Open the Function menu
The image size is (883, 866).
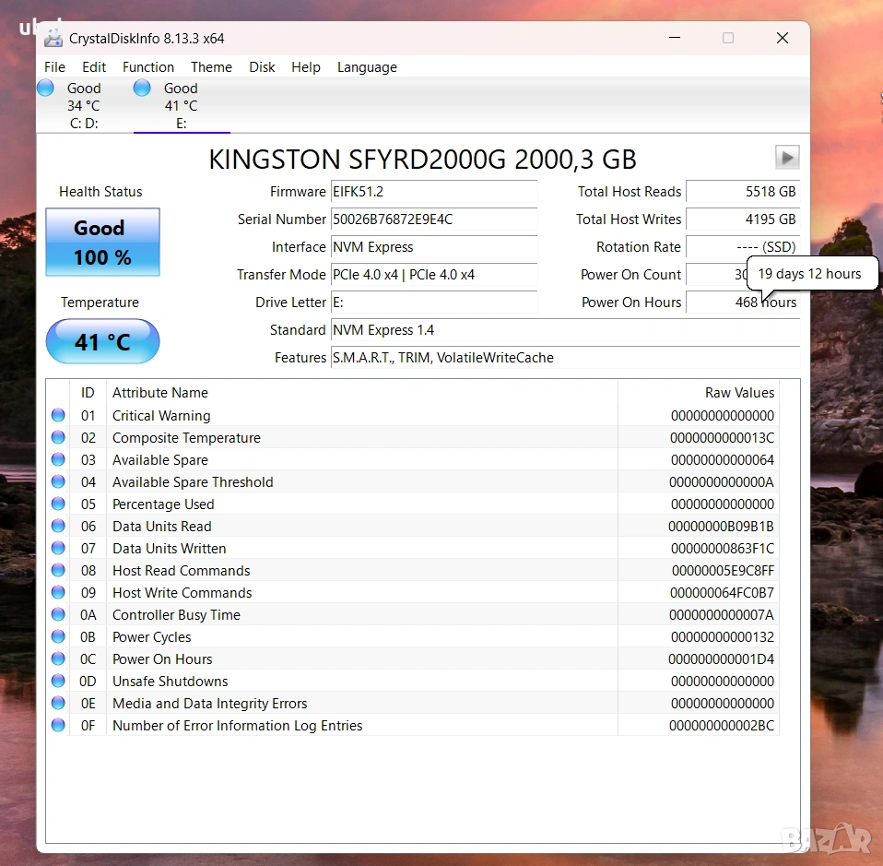click(x=147, y=67)
